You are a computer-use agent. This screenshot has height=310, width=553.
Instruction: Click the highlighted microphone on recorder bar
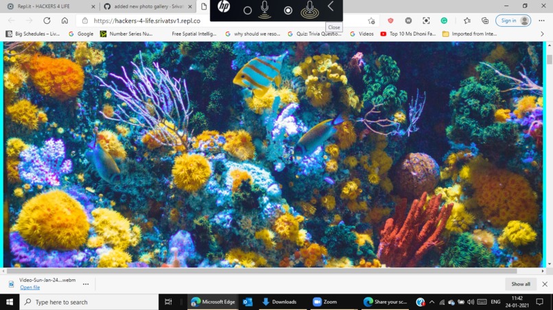click(309, 10)
